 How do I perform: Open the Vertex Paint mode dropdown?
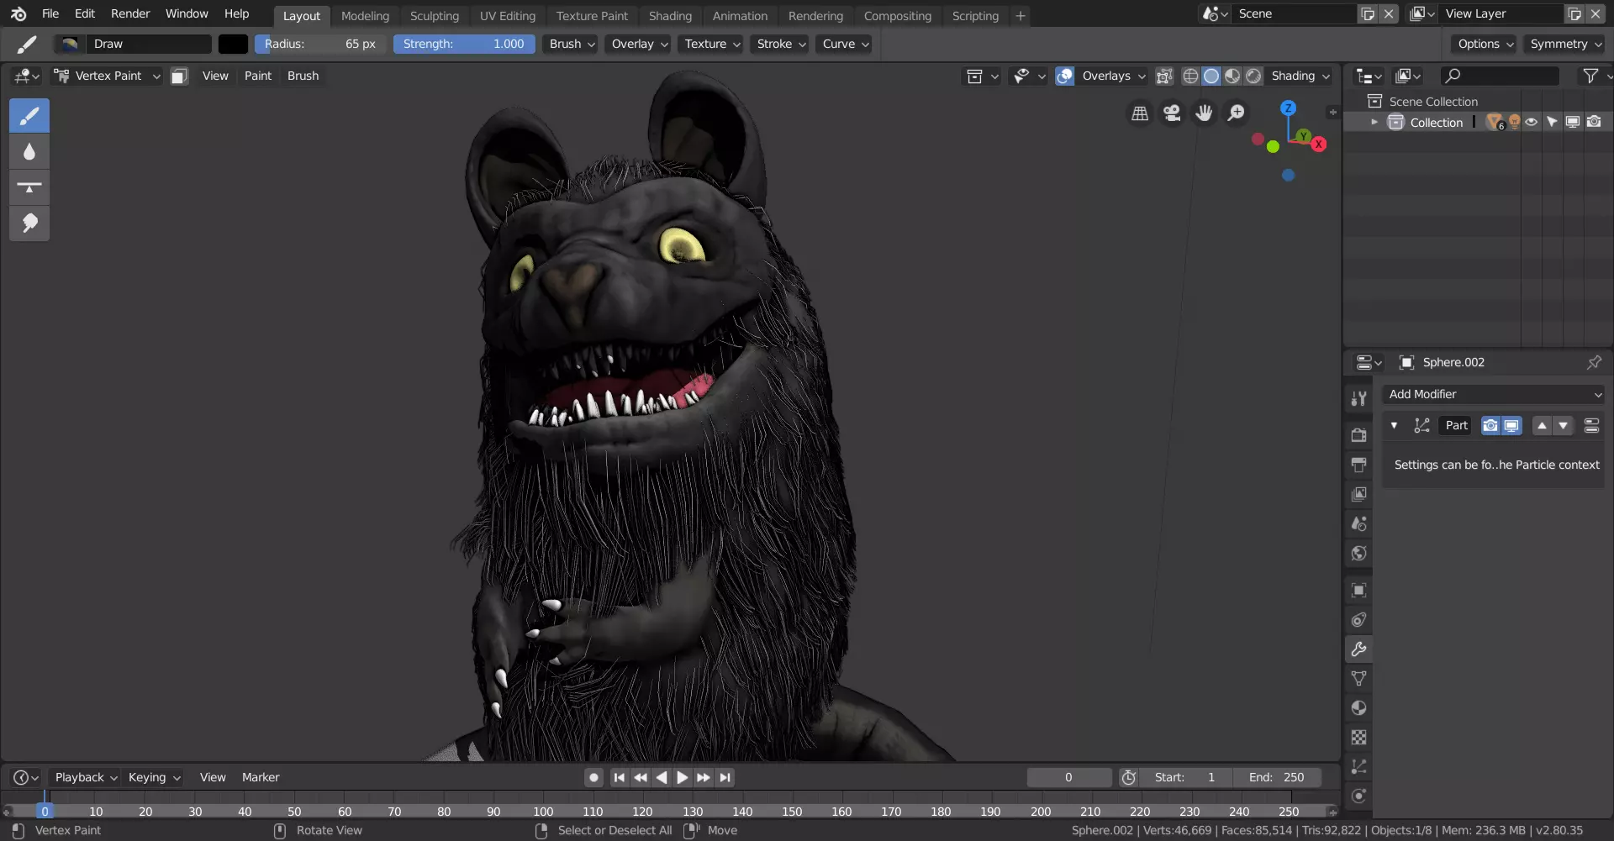point(107,76)
